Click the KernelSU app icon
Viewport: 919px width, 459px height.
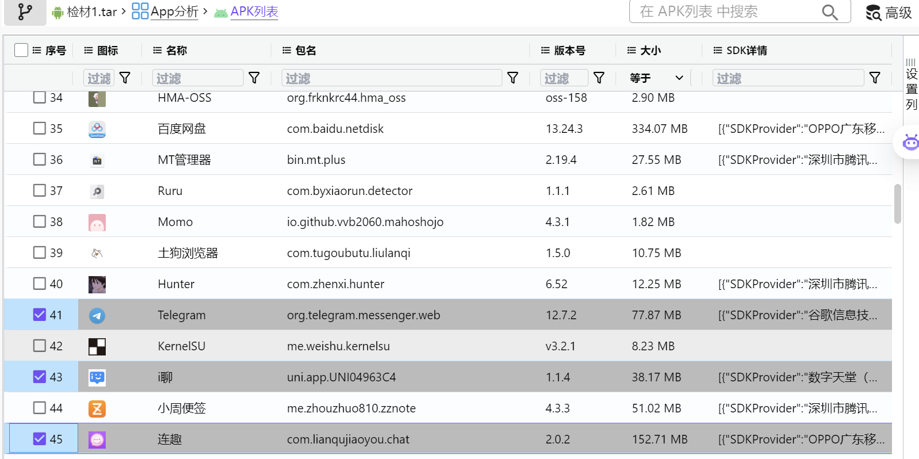[97, 347]
